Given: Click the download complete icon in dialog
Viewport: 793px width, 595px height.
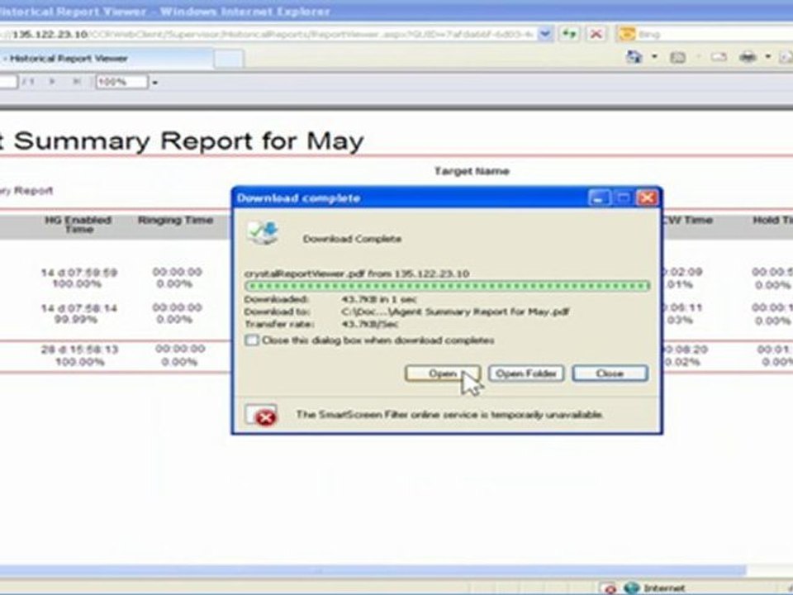Looking at the screenshot, I should (263, 233).
